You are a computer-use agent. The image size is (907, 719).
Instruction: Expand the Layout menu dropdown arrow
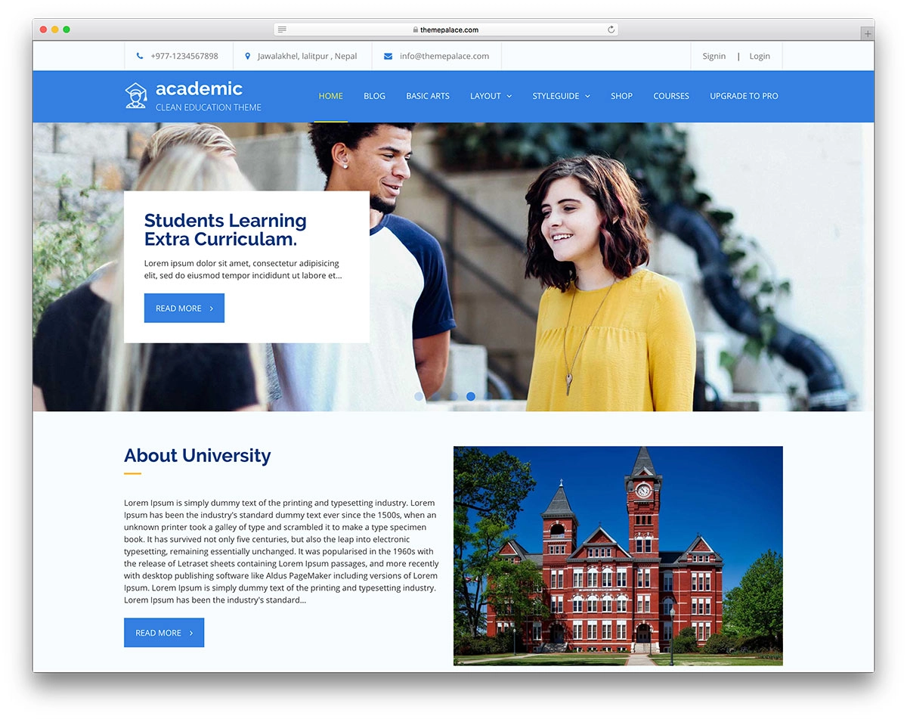[x=509, y=96]
